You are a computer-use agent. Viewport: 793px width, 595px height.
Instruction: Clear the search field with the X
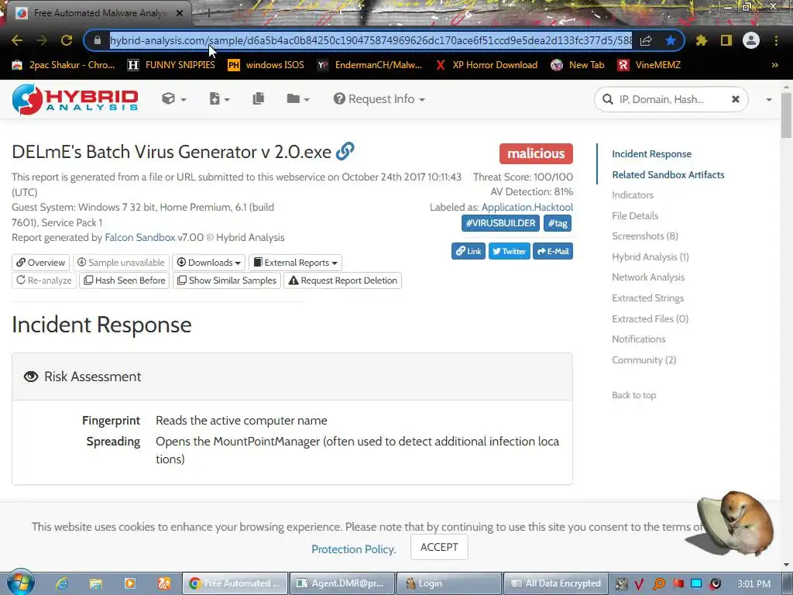point(736,99)
